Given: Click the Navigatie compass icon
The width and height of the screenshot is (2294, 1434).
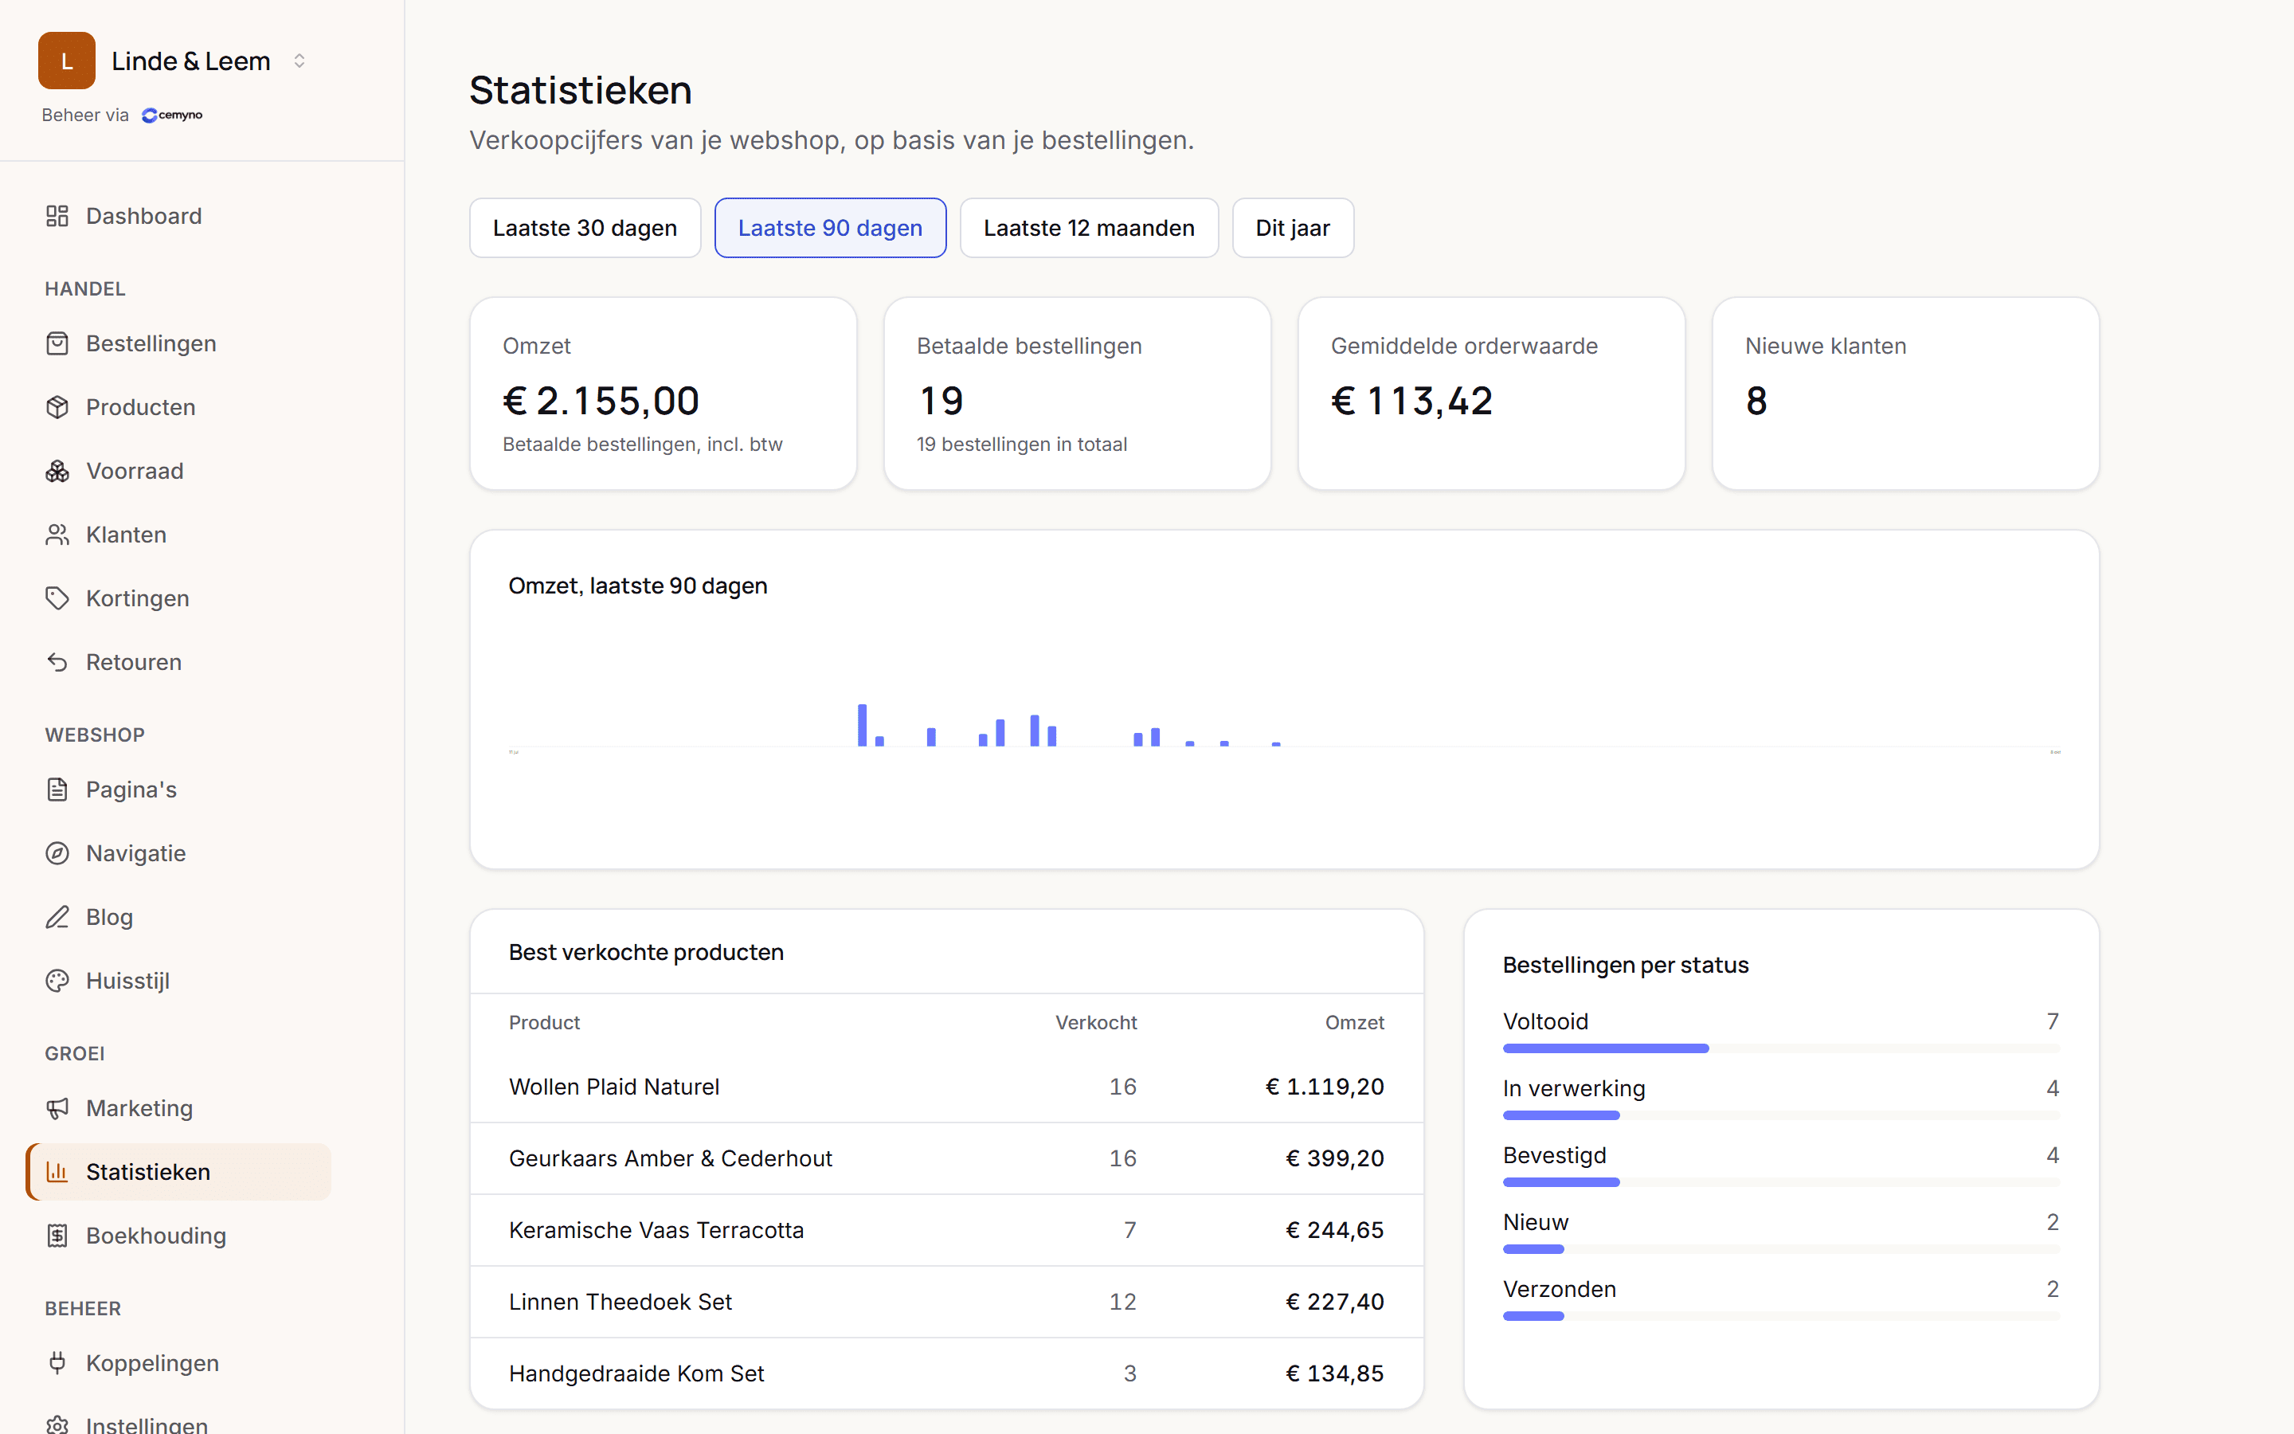Looking at the screenshot, I should tap(57, 853).
